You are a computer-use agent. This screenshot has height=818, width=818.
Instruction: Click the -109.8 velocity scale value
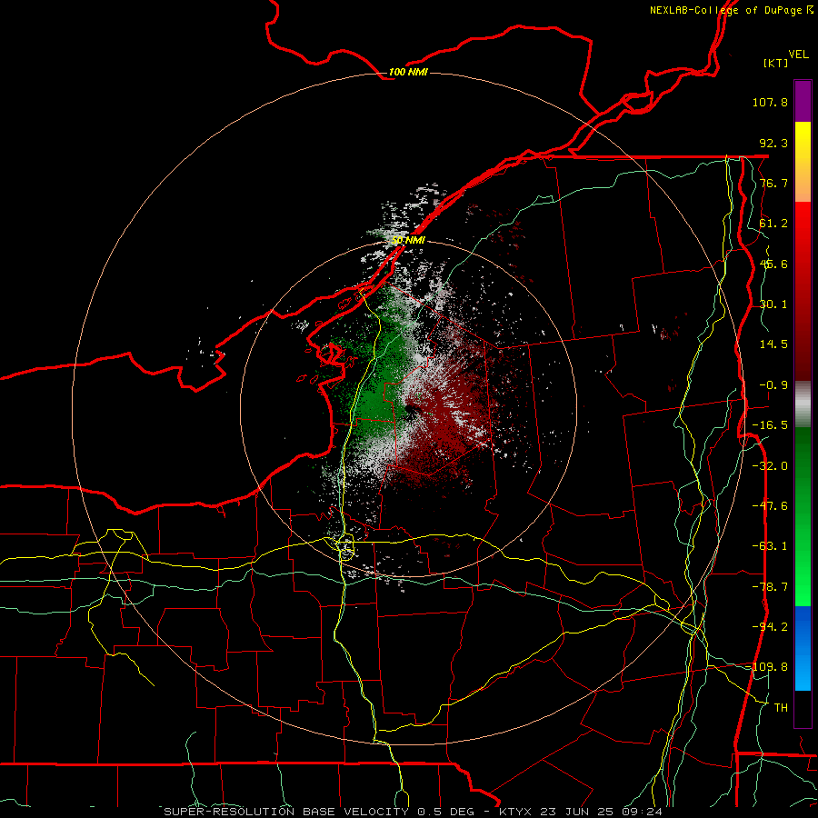(x=767, y=667)
